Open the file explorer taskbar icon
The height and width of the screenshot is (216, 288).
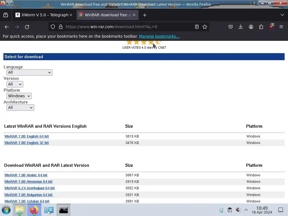click(x=20, y=210)
